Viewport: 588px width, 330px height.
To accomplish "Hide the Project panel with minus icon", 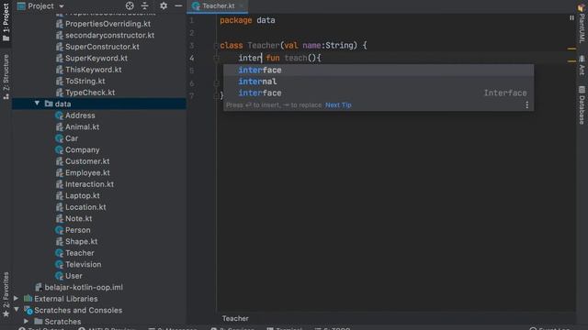I will (x=178, y=6).
